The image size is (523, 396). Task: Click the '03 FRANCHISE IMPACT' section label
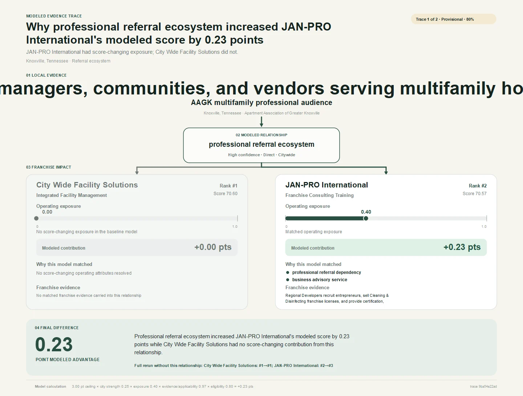[49, 167]
